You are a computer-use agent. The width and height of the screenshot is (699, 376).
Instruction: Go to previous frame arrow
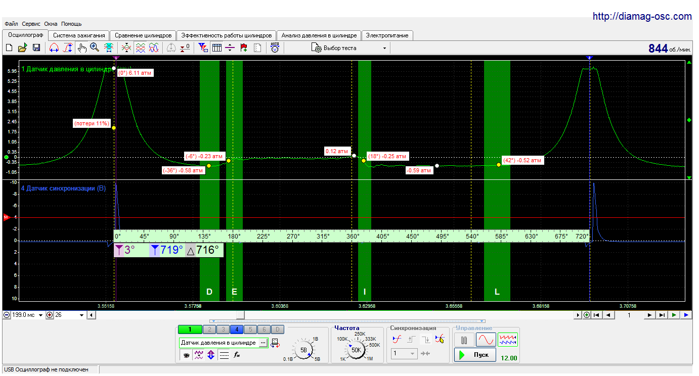tap(608, 315)
